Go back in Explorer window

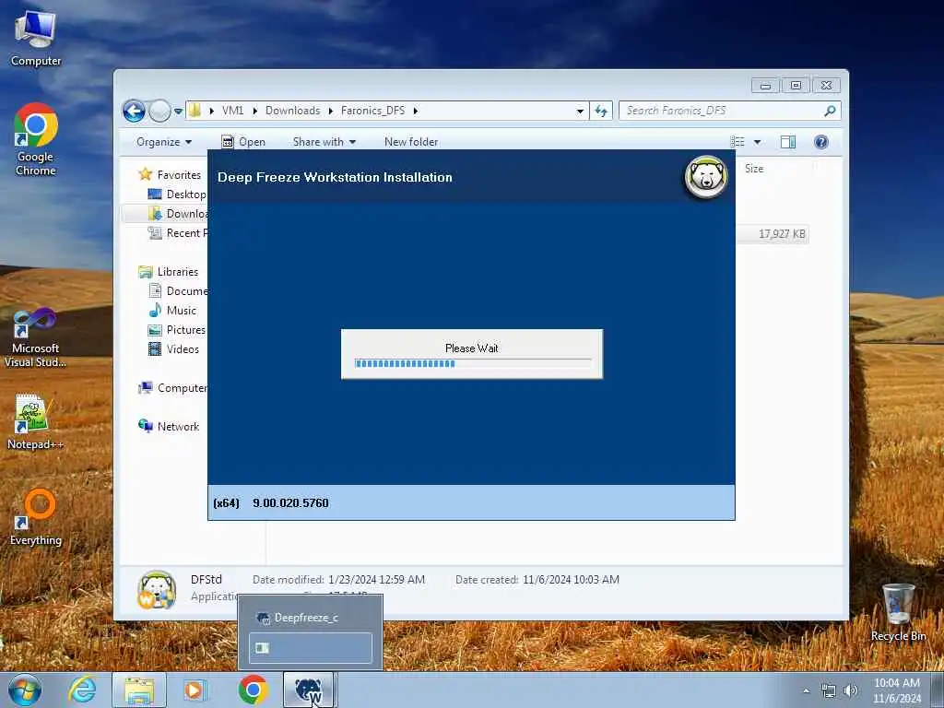(134, 111)
